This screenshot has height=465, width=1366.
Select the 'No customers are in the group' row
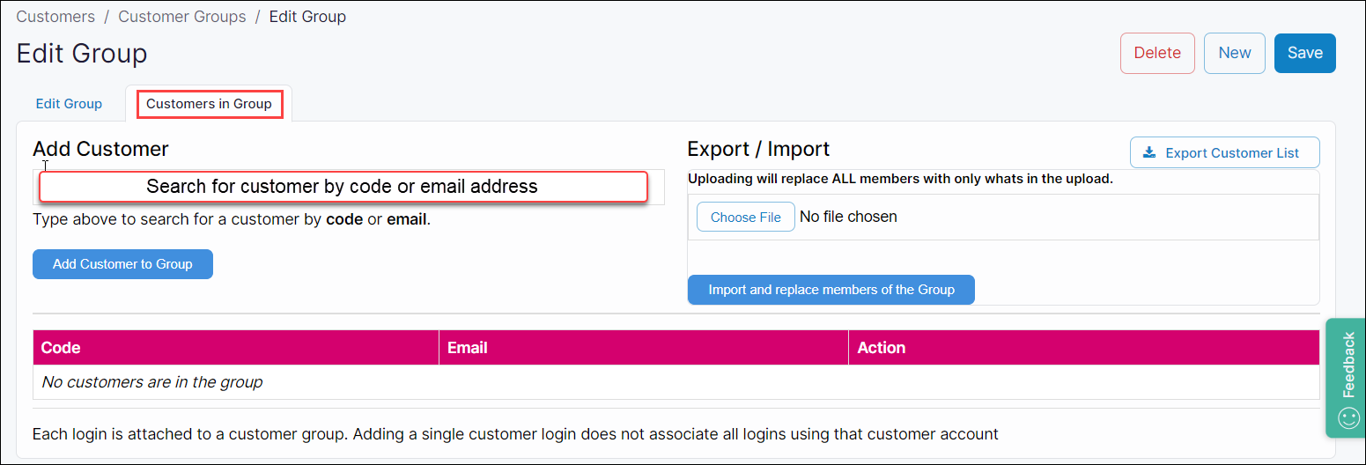pyautogui.click(x=152, y=382)
